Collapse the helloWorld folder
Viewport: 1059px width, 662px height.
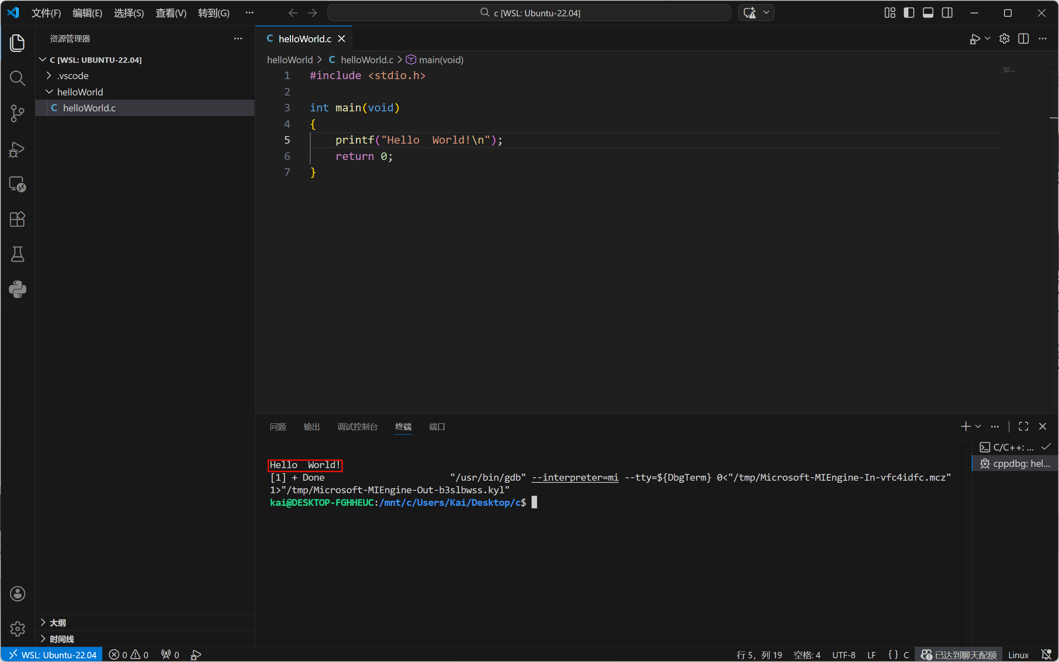pyautogui.click(x=80, y=92)
